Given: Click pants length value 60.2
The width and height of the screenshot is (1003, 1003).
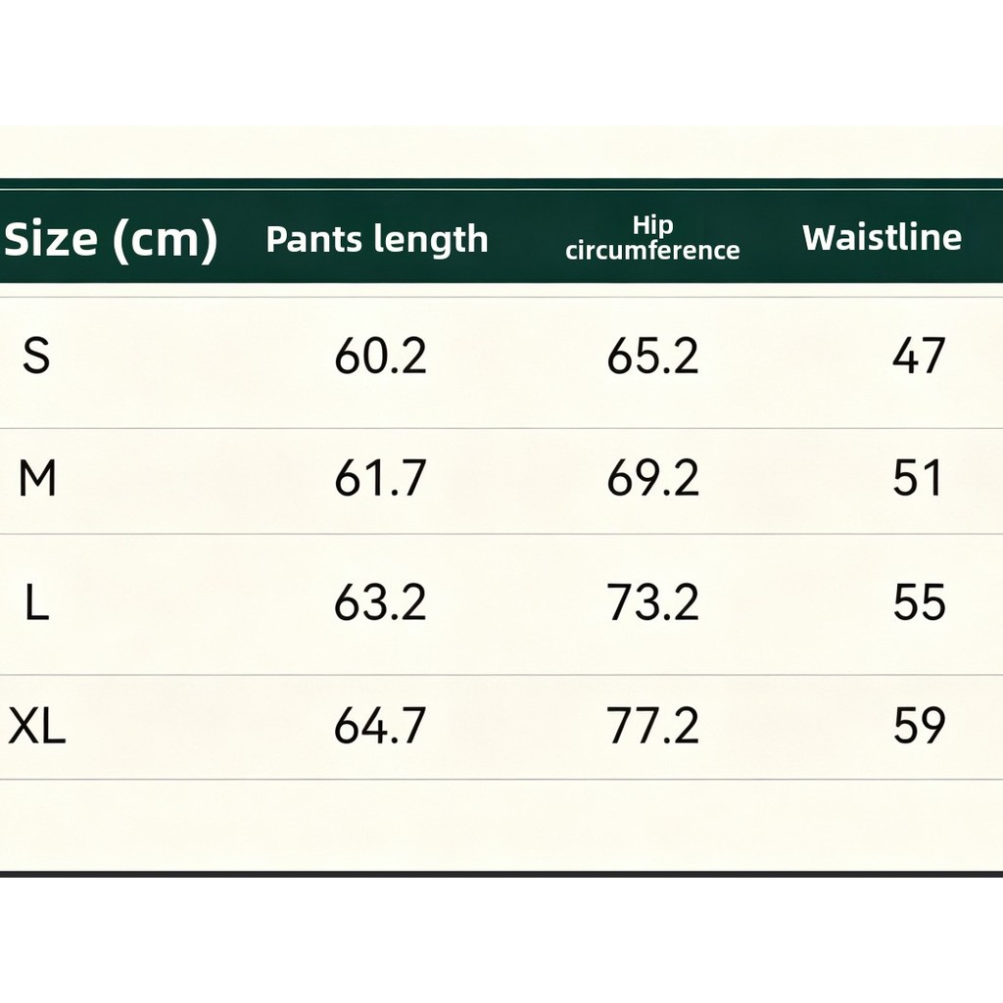Looking at the screenshot, I should [380, 356].
